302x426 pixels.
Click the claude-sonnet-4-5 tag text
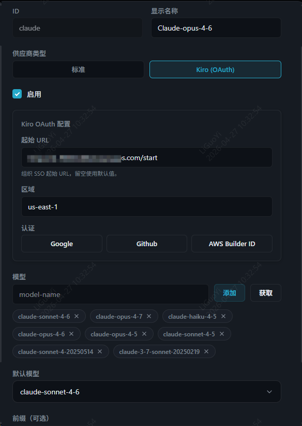[189, 334]
